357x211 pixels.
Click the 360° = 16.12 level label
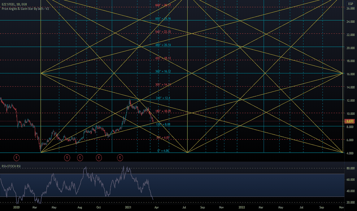tap(163, 71)
